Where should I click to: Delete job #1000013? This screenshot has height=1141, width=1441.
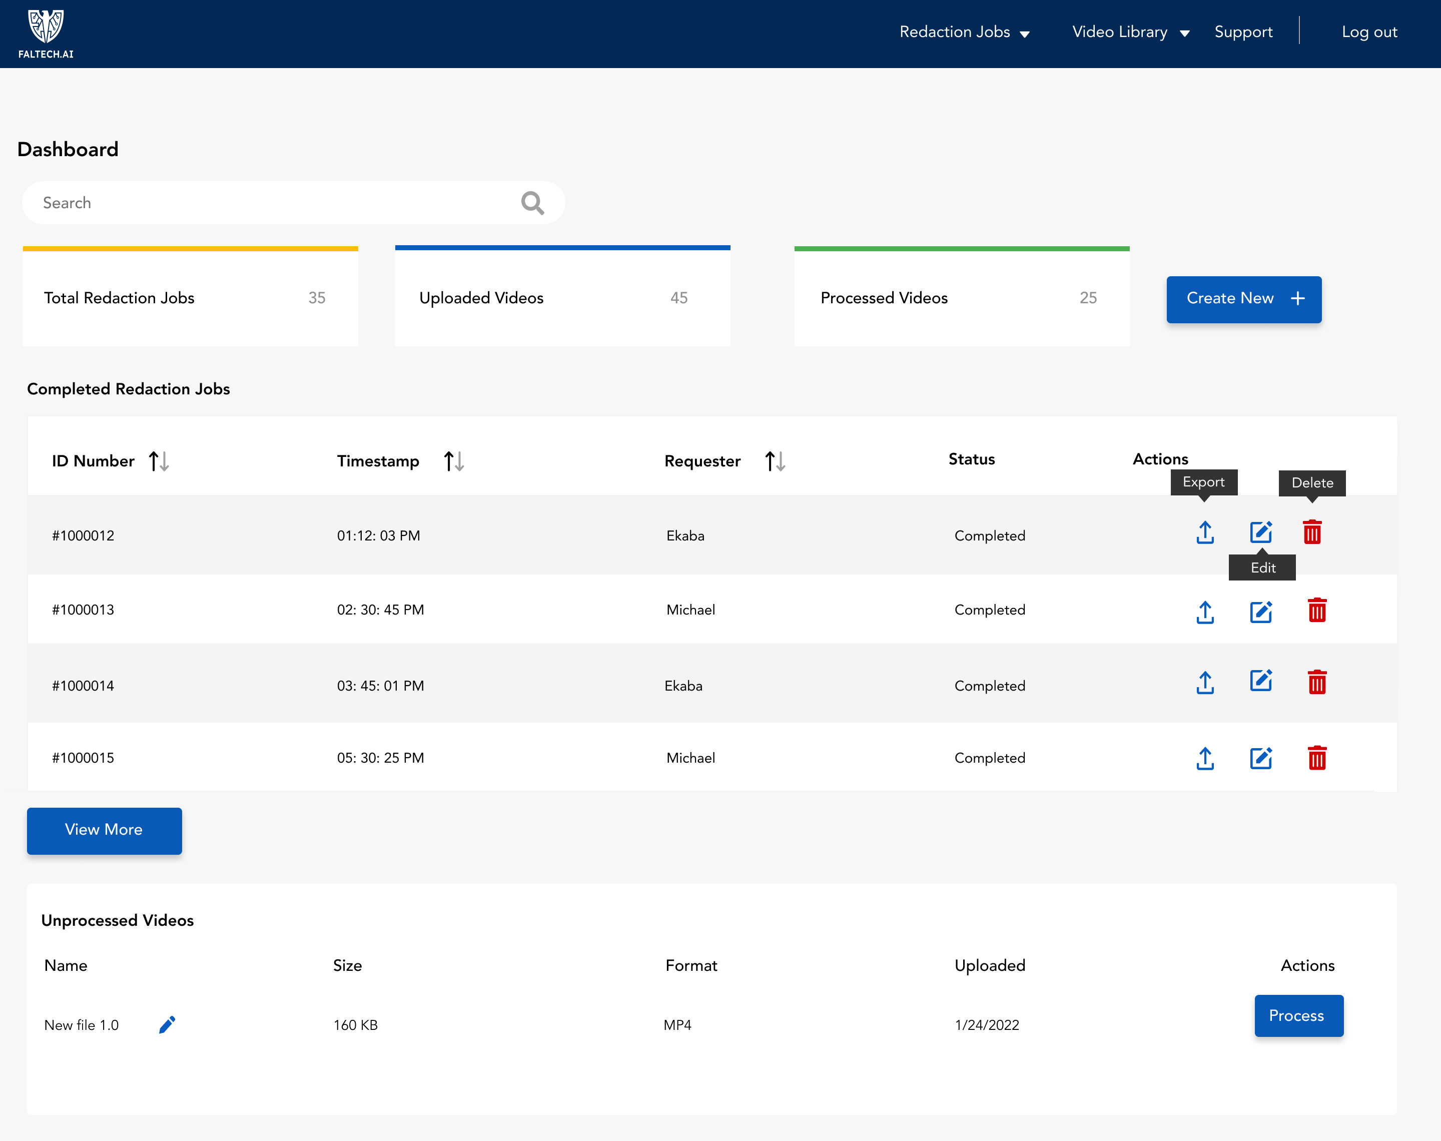tap(1317, 610)
